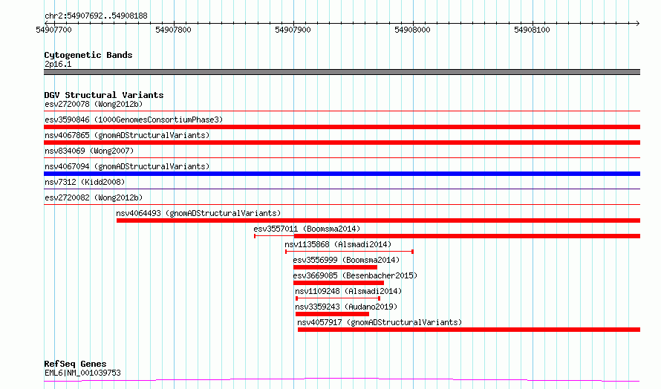This screenshot has width=661, height=389.
Task: Click the 54908100 ruler position
Action: [x=532, y=30]
